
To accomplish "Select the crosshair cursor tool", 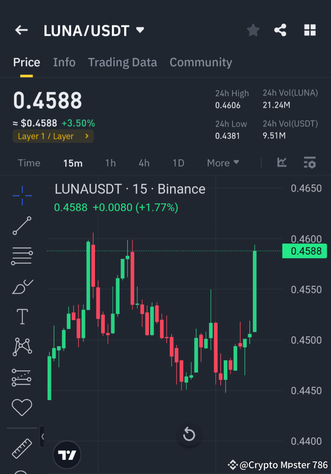I will (22, 196).
